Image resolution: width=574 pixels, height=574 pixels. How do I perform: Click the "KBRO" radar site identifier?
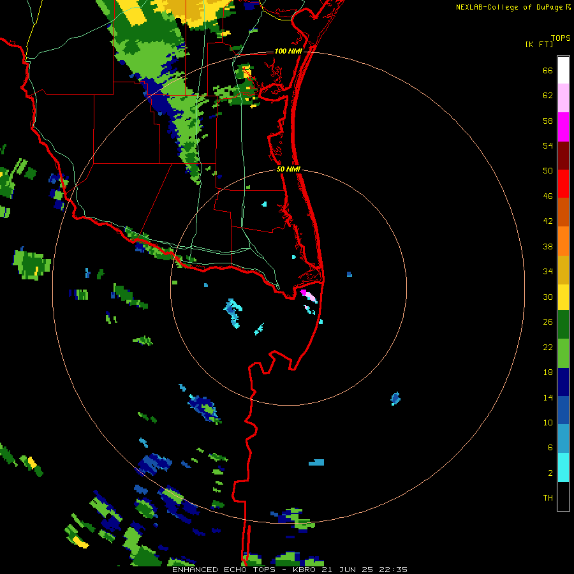click(304, 570)
